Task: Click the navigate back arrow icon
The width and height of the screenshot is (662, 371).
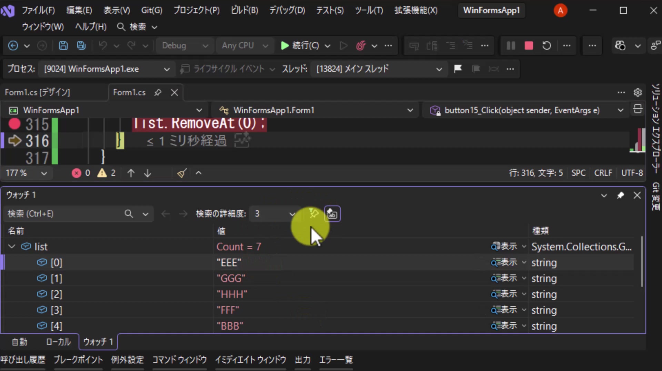Action: tap(13, 46)
